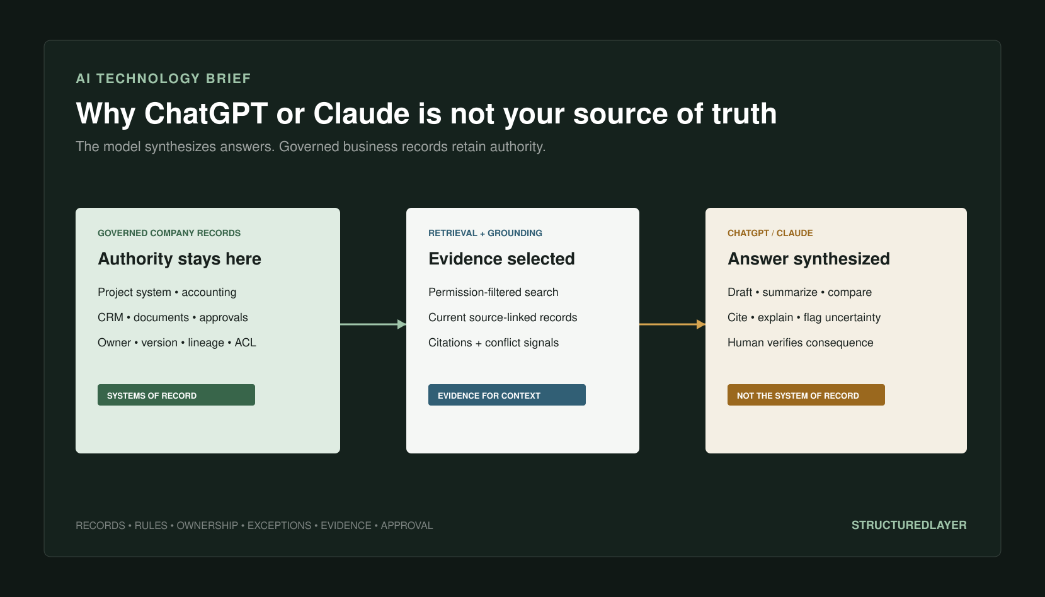Click the orange arrow pointing to Answer card

click(x=672, y=324)
